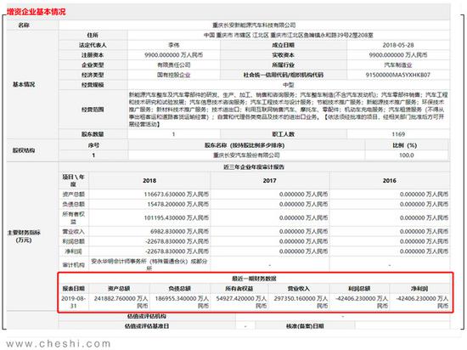Click the 国有控股企业 underlined link
This screenshot has height=350, width=467.
[173, 75]
